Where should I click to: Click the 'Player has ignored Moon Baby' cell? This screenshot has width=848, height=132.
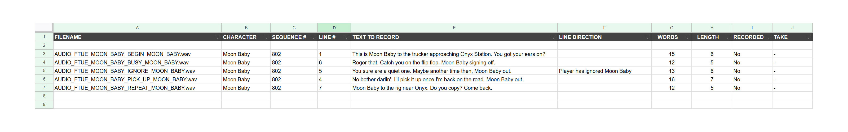(x=595, y=71)
